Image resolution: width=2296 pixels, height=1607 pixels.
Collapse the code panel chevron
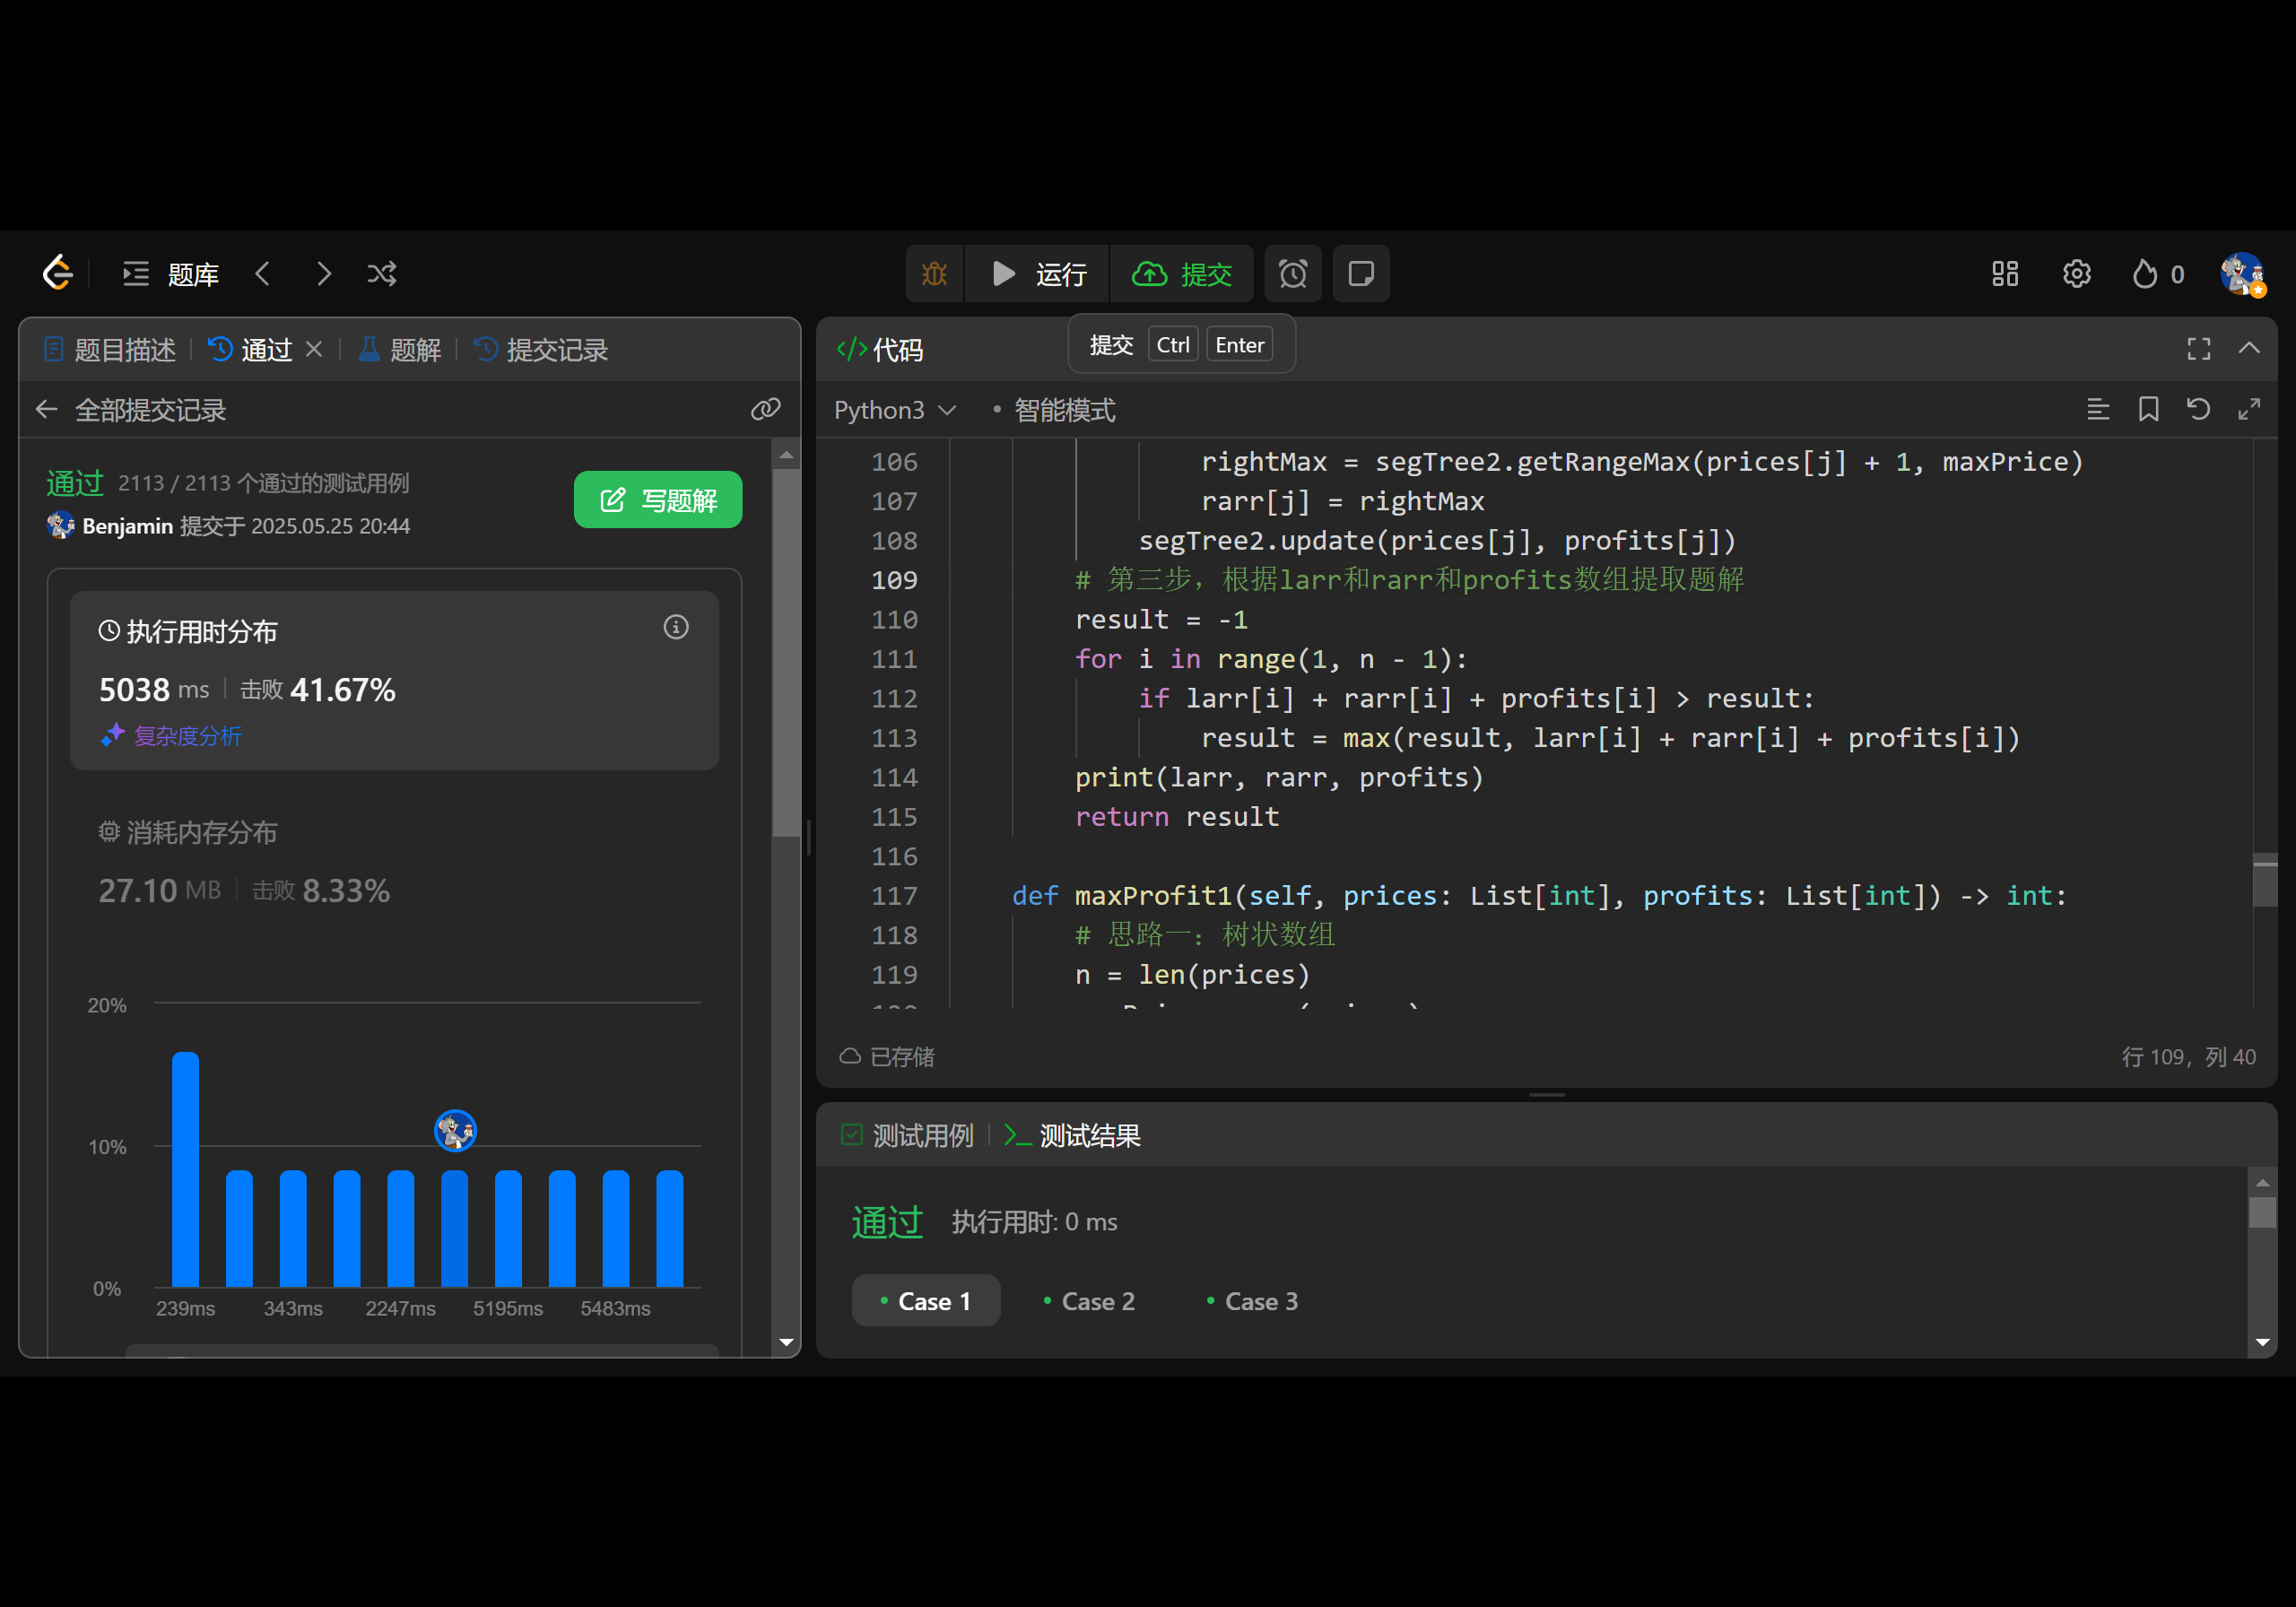pyautogui.click(x=2249, y=348)
